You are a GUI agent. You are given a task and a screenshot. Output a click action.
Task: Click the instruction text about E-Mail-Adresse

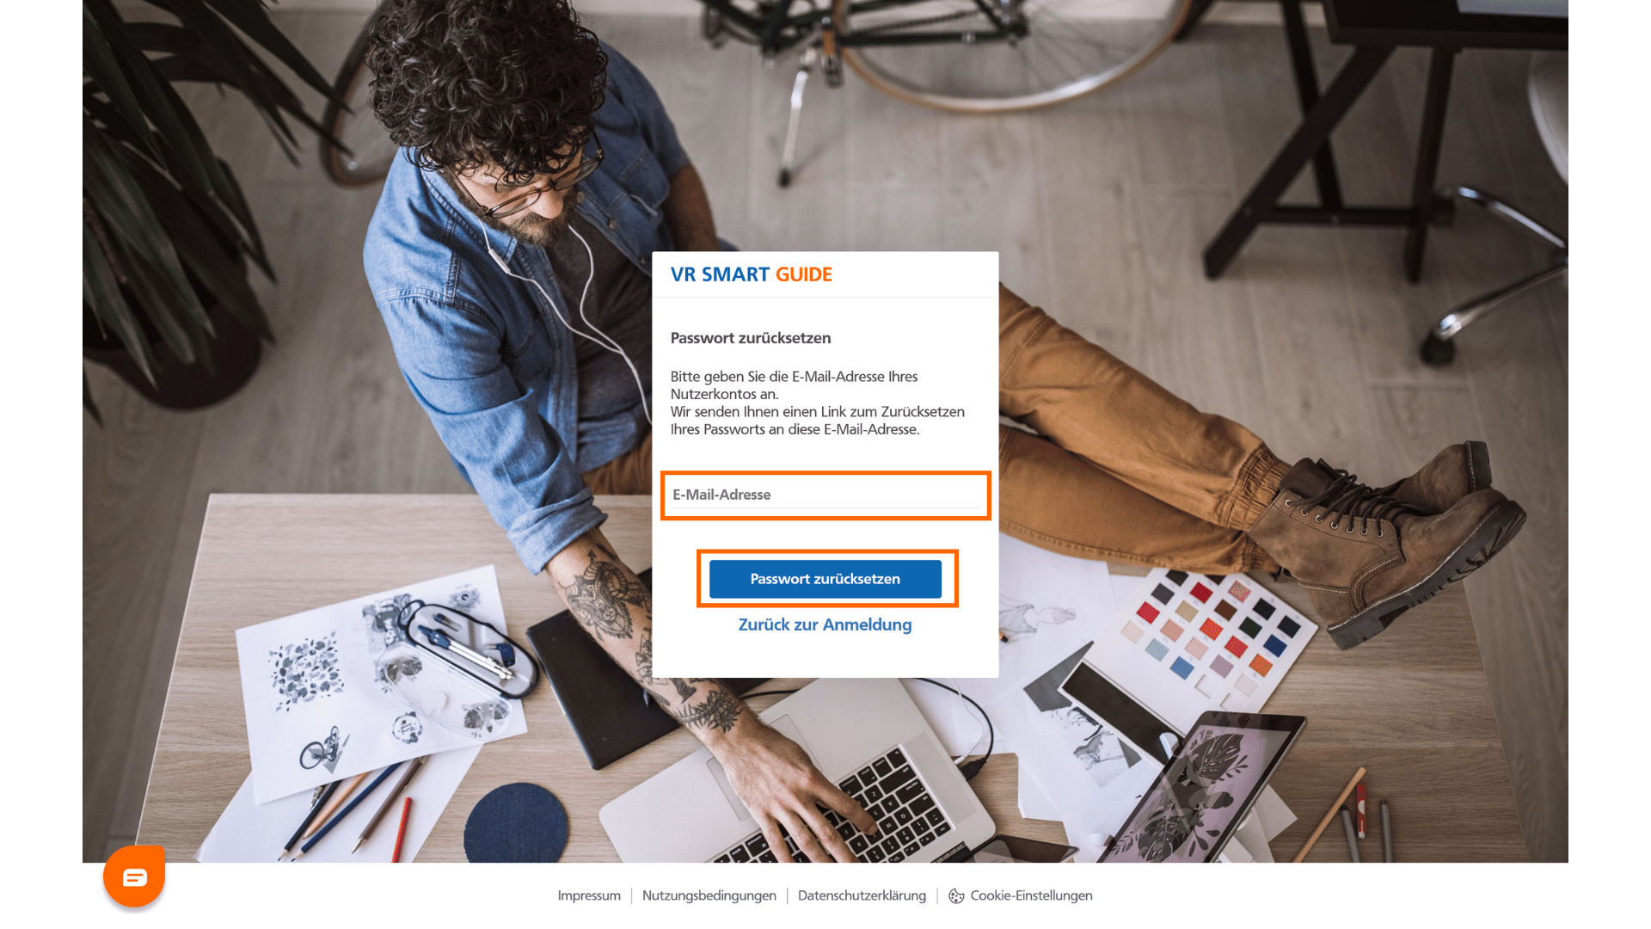(818, 403)
